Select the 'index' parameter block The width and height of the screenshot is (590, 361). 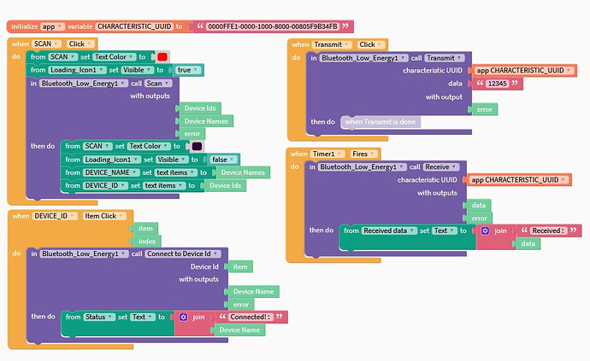pyautogui.click(x=147, y=242)
